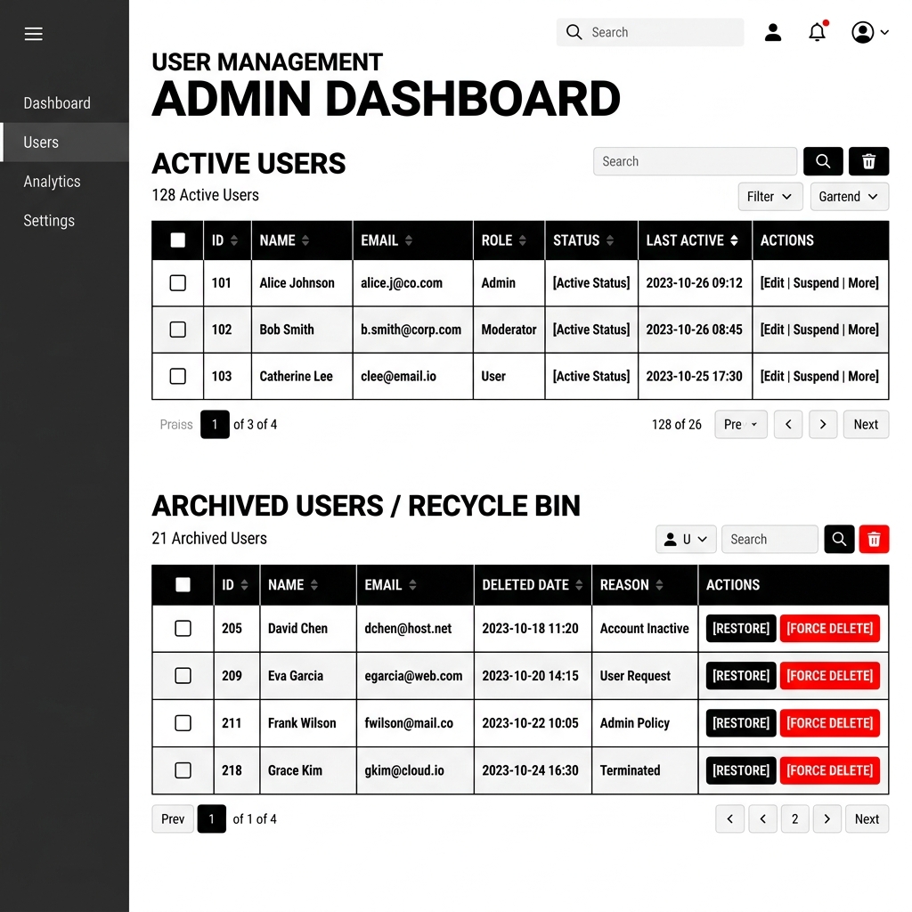Screen dimensions: 912x912
Task: Focus the top bar Search field
Action: [649, 32]
